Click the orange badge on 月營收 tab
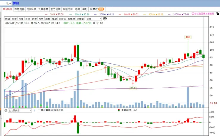This screenshot has height=136, width=220. [101, 9]
